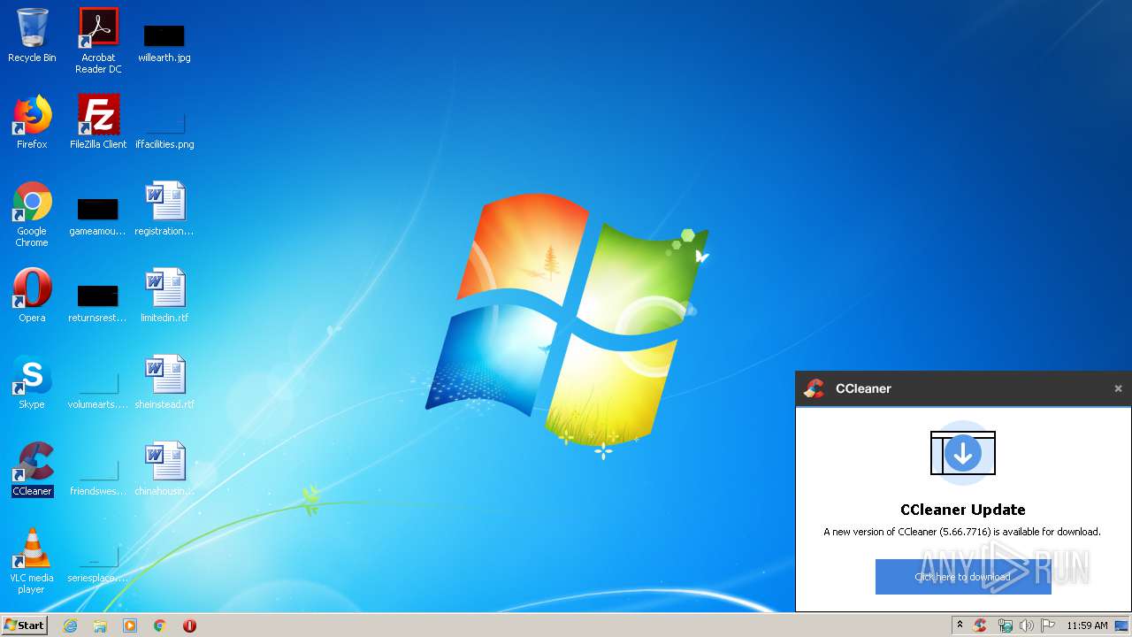Show hidden tray icons arrow
This screenshot has height=637, width=1132.
click(960, 625)
